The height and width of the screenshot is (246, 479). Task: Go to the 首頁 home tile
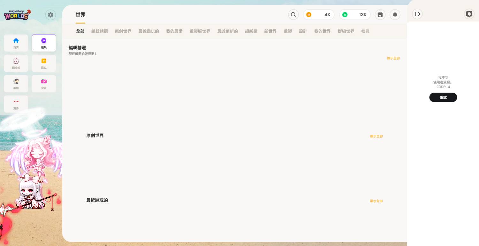pos(16,43)
